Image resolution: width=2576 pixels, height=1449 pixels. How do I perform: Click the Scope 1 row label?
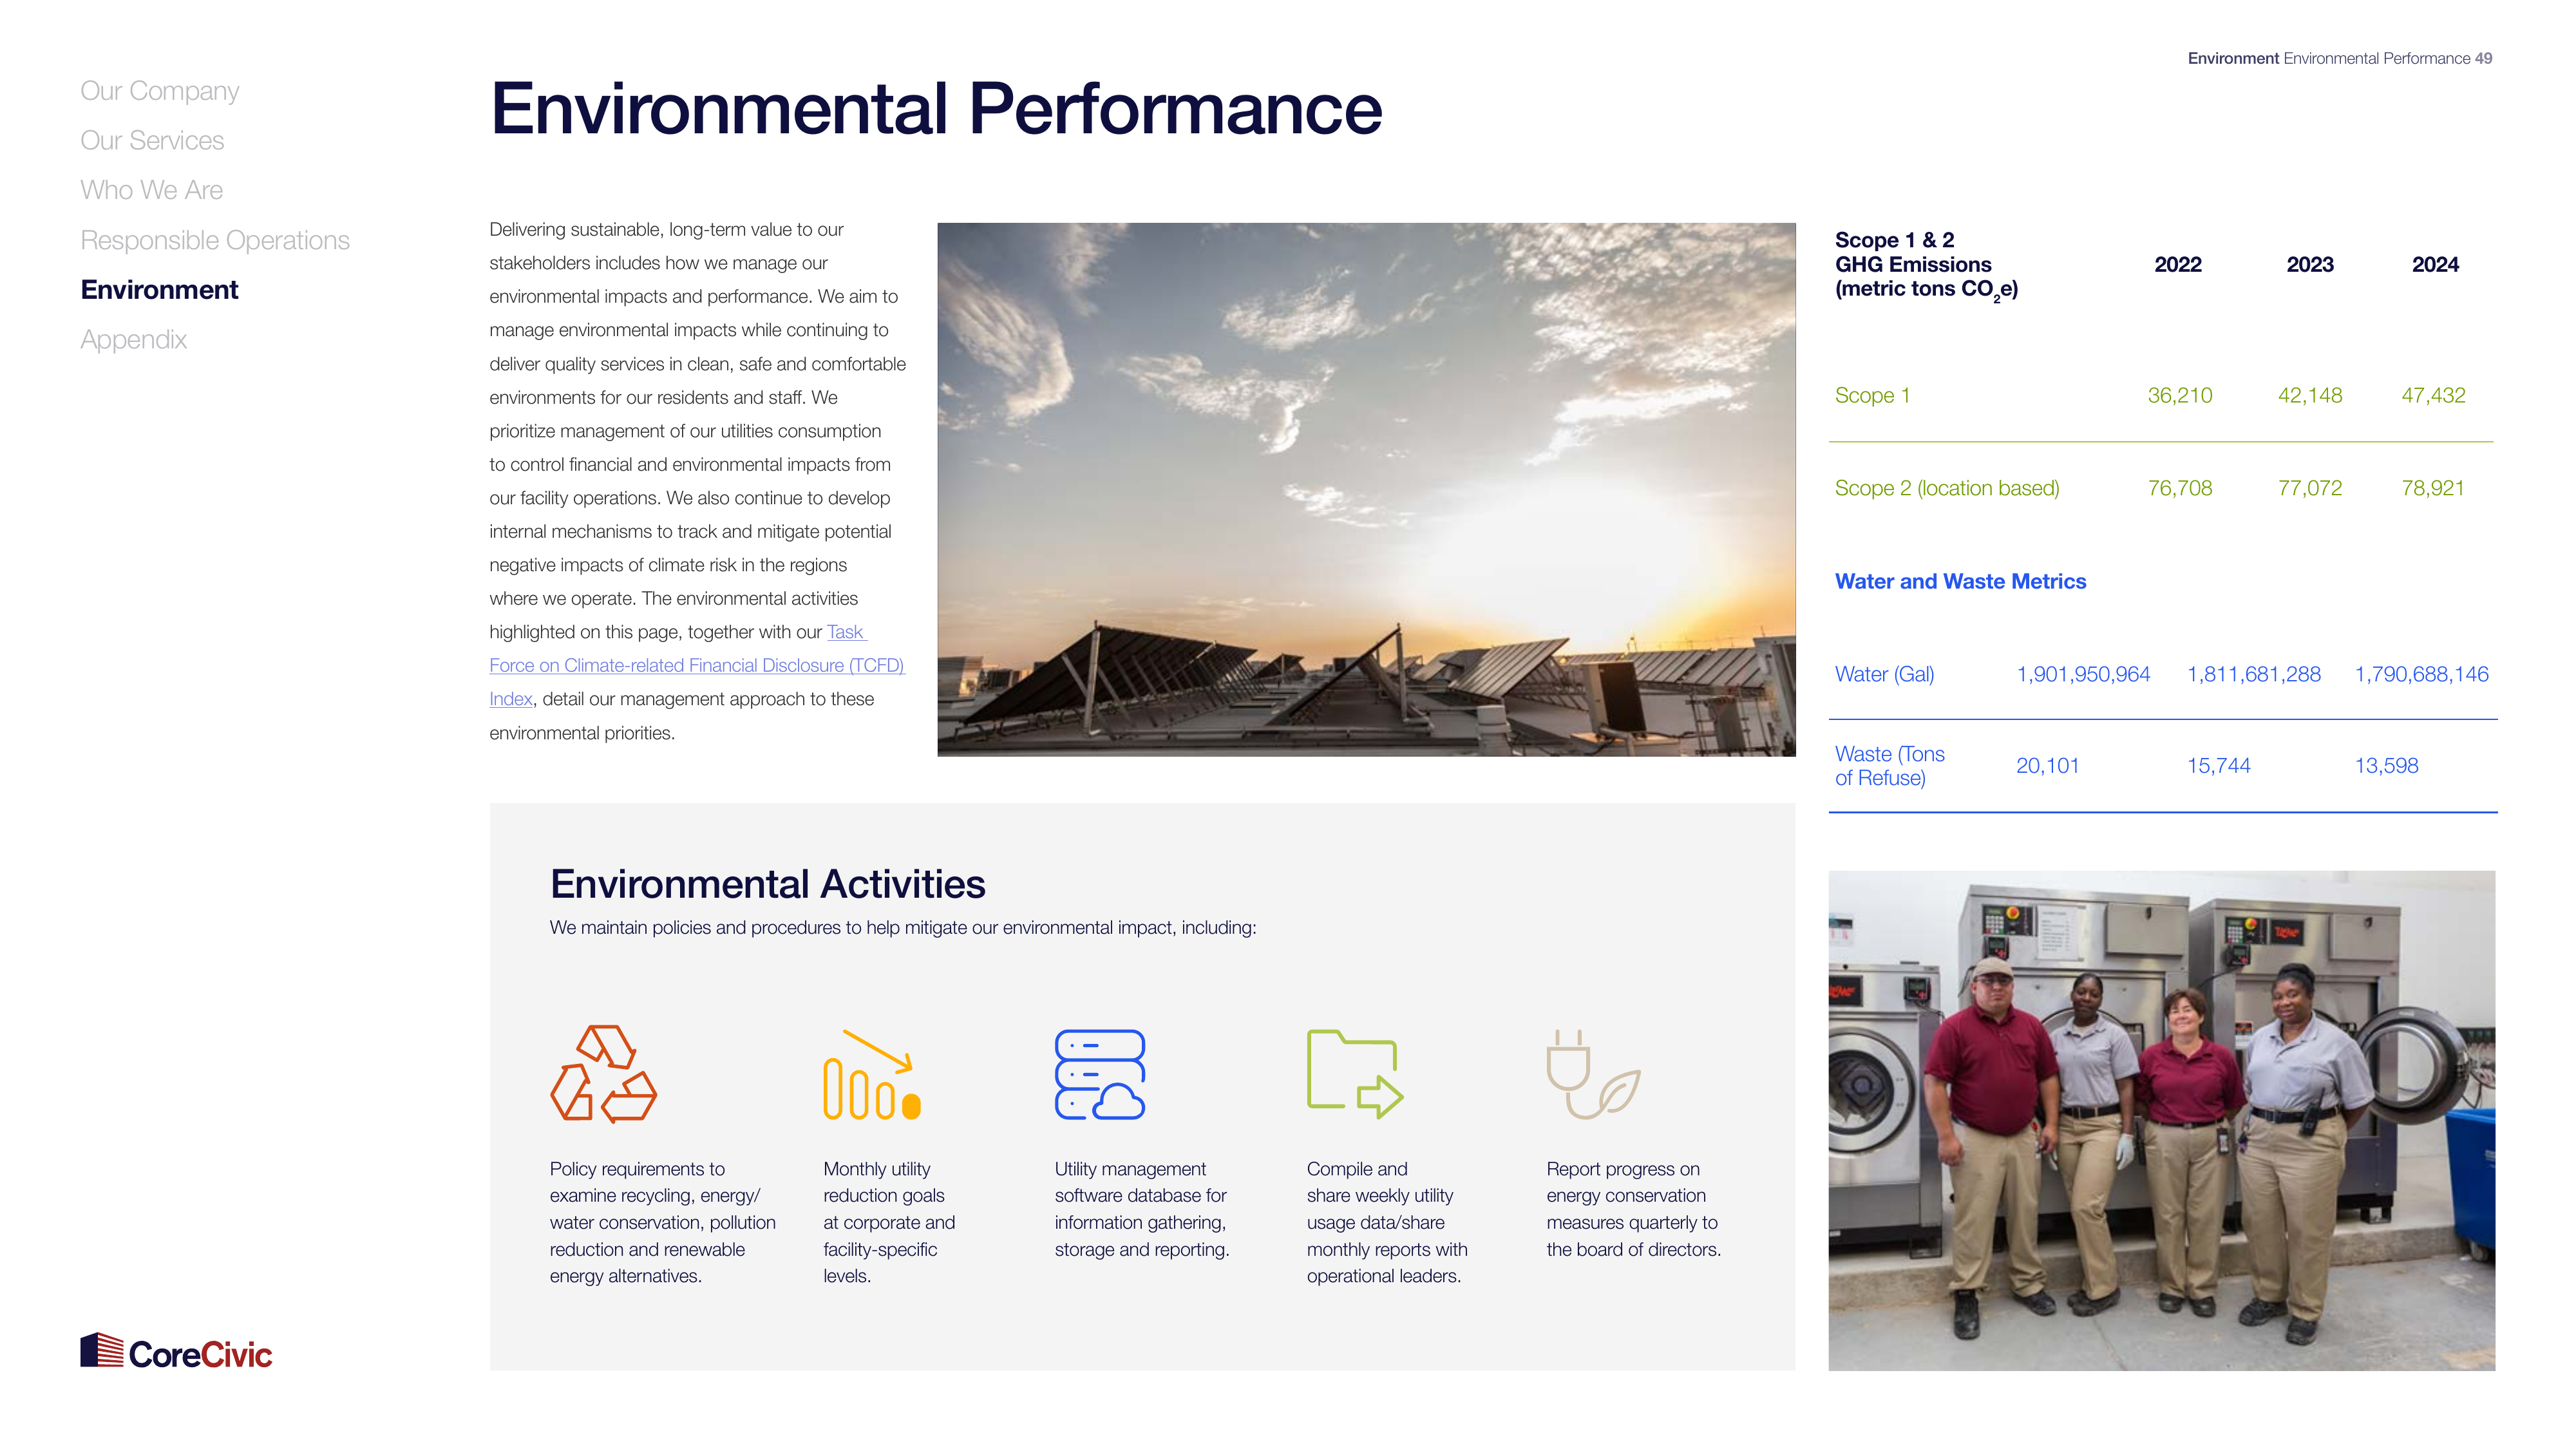[1872, 395]
